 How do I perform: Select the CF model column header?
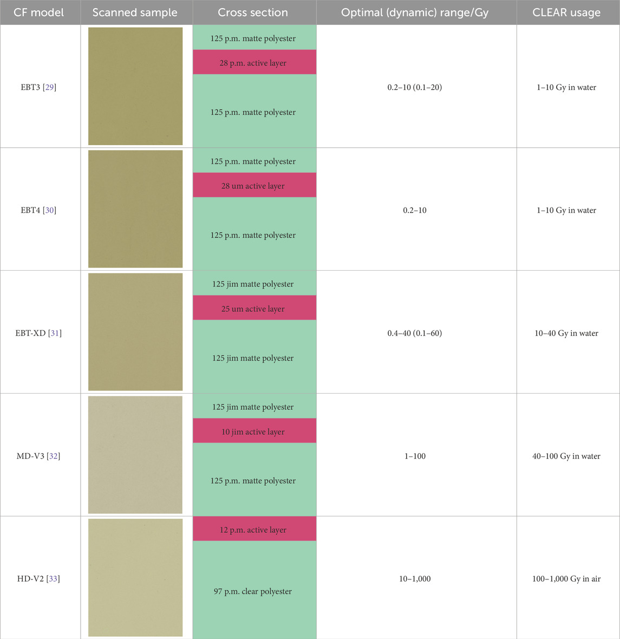[x=39, y=12]
